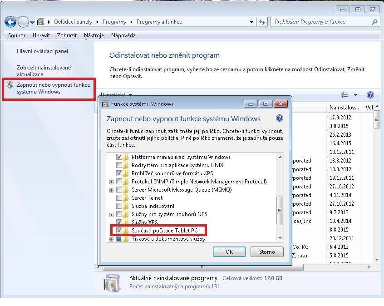Open Zobrazit nainstalované aktualizace link

[44, 71]
